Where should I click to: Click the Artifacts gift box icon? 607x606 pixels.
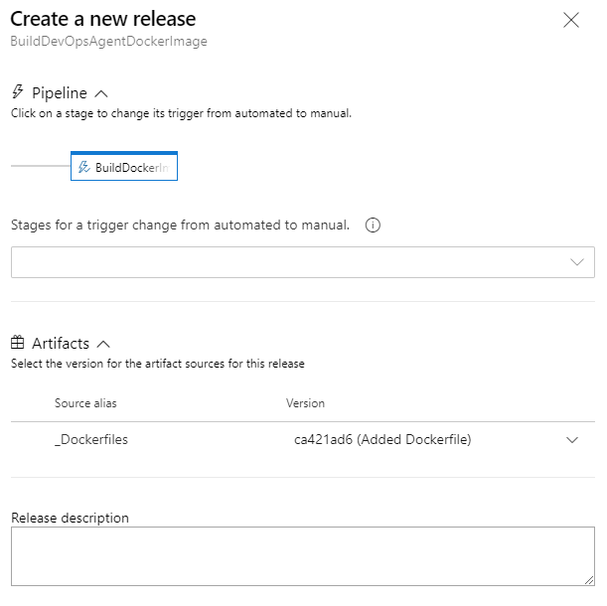(17, 343)
